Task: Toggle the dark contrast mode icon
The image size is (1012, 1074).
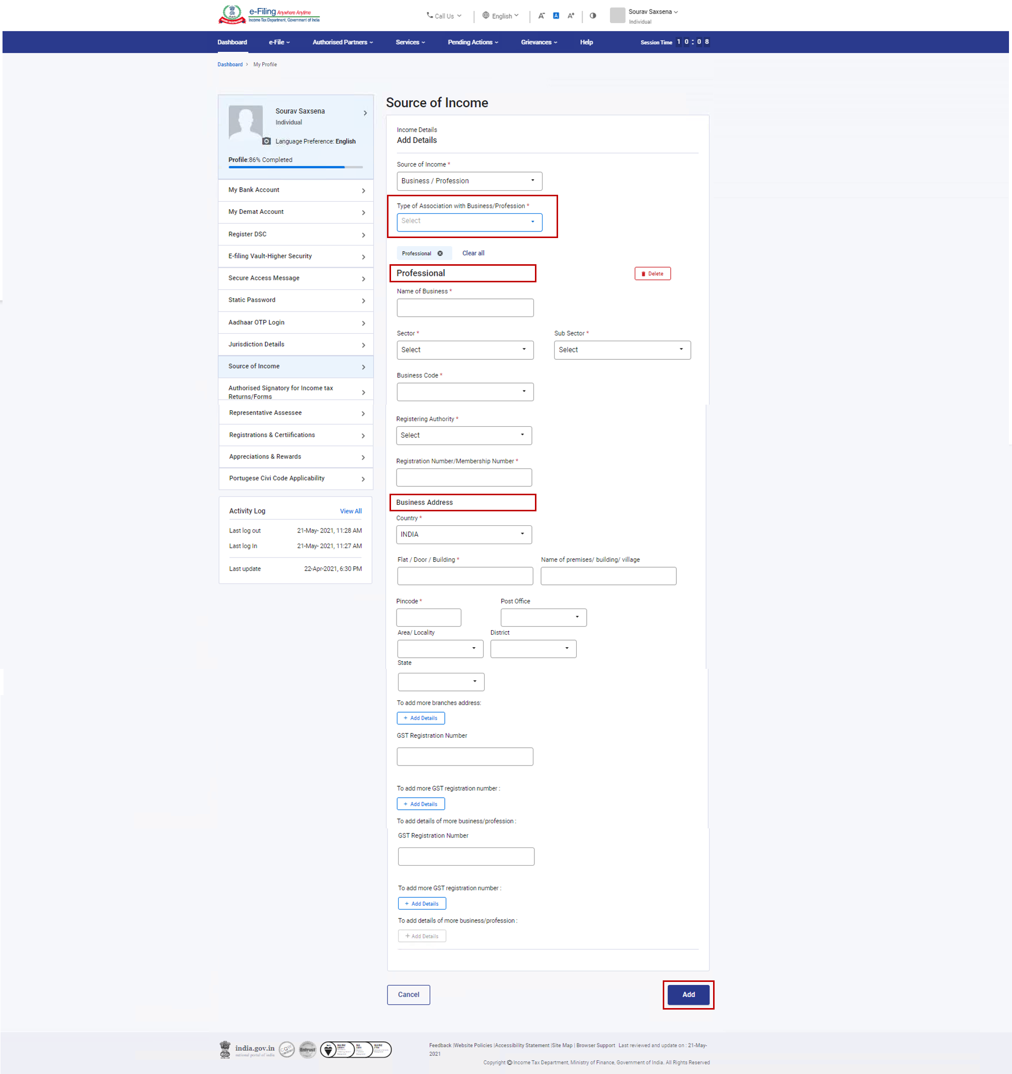Action: pos(593,16)
